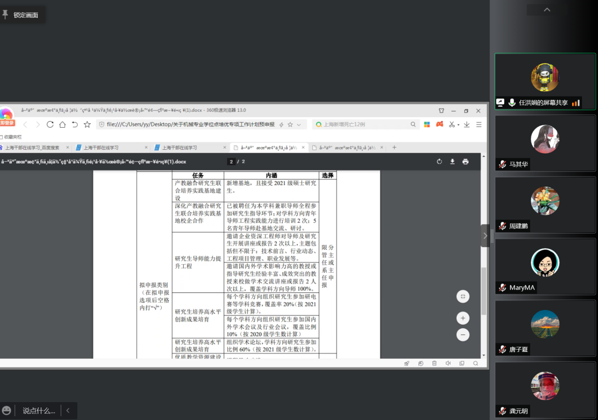Bookmark page with address bar star

tap(290, 124)
